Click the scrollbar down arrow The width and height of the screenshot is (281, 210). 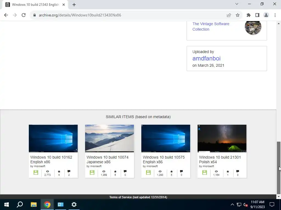[x=279, y=197]
